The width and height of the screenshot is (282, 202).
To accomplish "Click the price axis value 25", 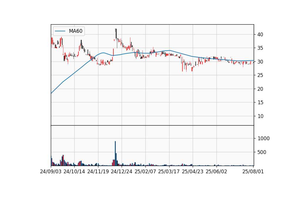I will click(x=260, y=75).
